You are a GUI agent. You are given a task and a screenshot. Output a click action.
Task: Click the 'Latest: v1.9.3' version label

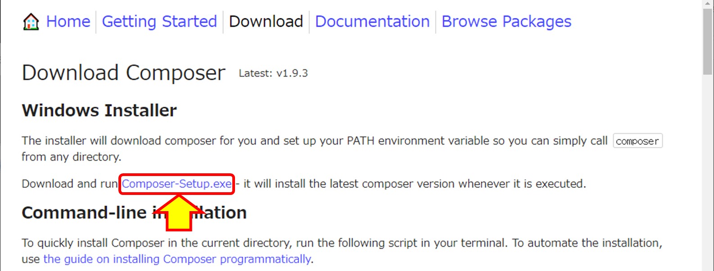(273, 73)
